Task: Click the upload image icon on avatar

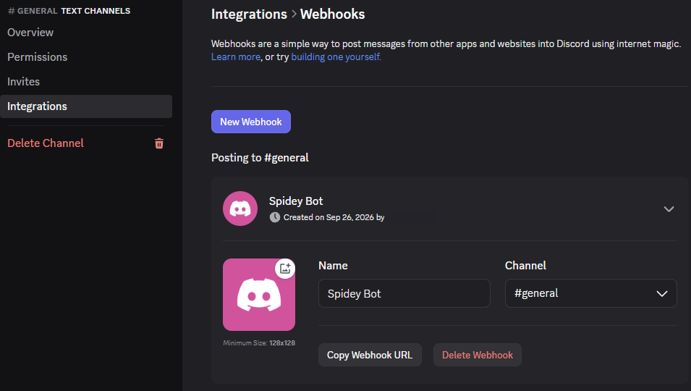Action: pyautogui.click(x=285, y=269)
